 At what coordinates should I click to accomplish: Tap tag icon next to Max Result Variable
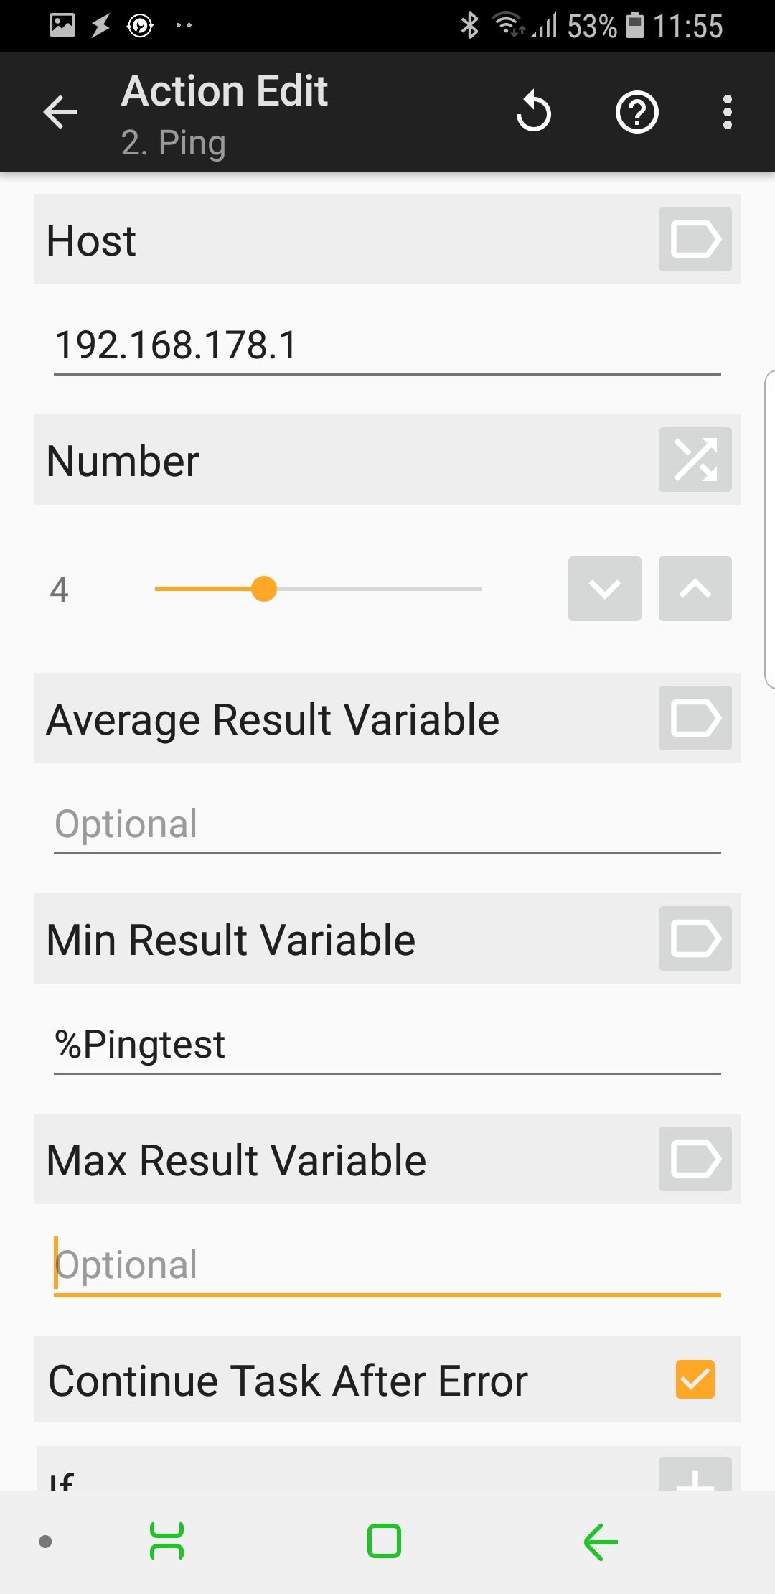coord(695,1159)
